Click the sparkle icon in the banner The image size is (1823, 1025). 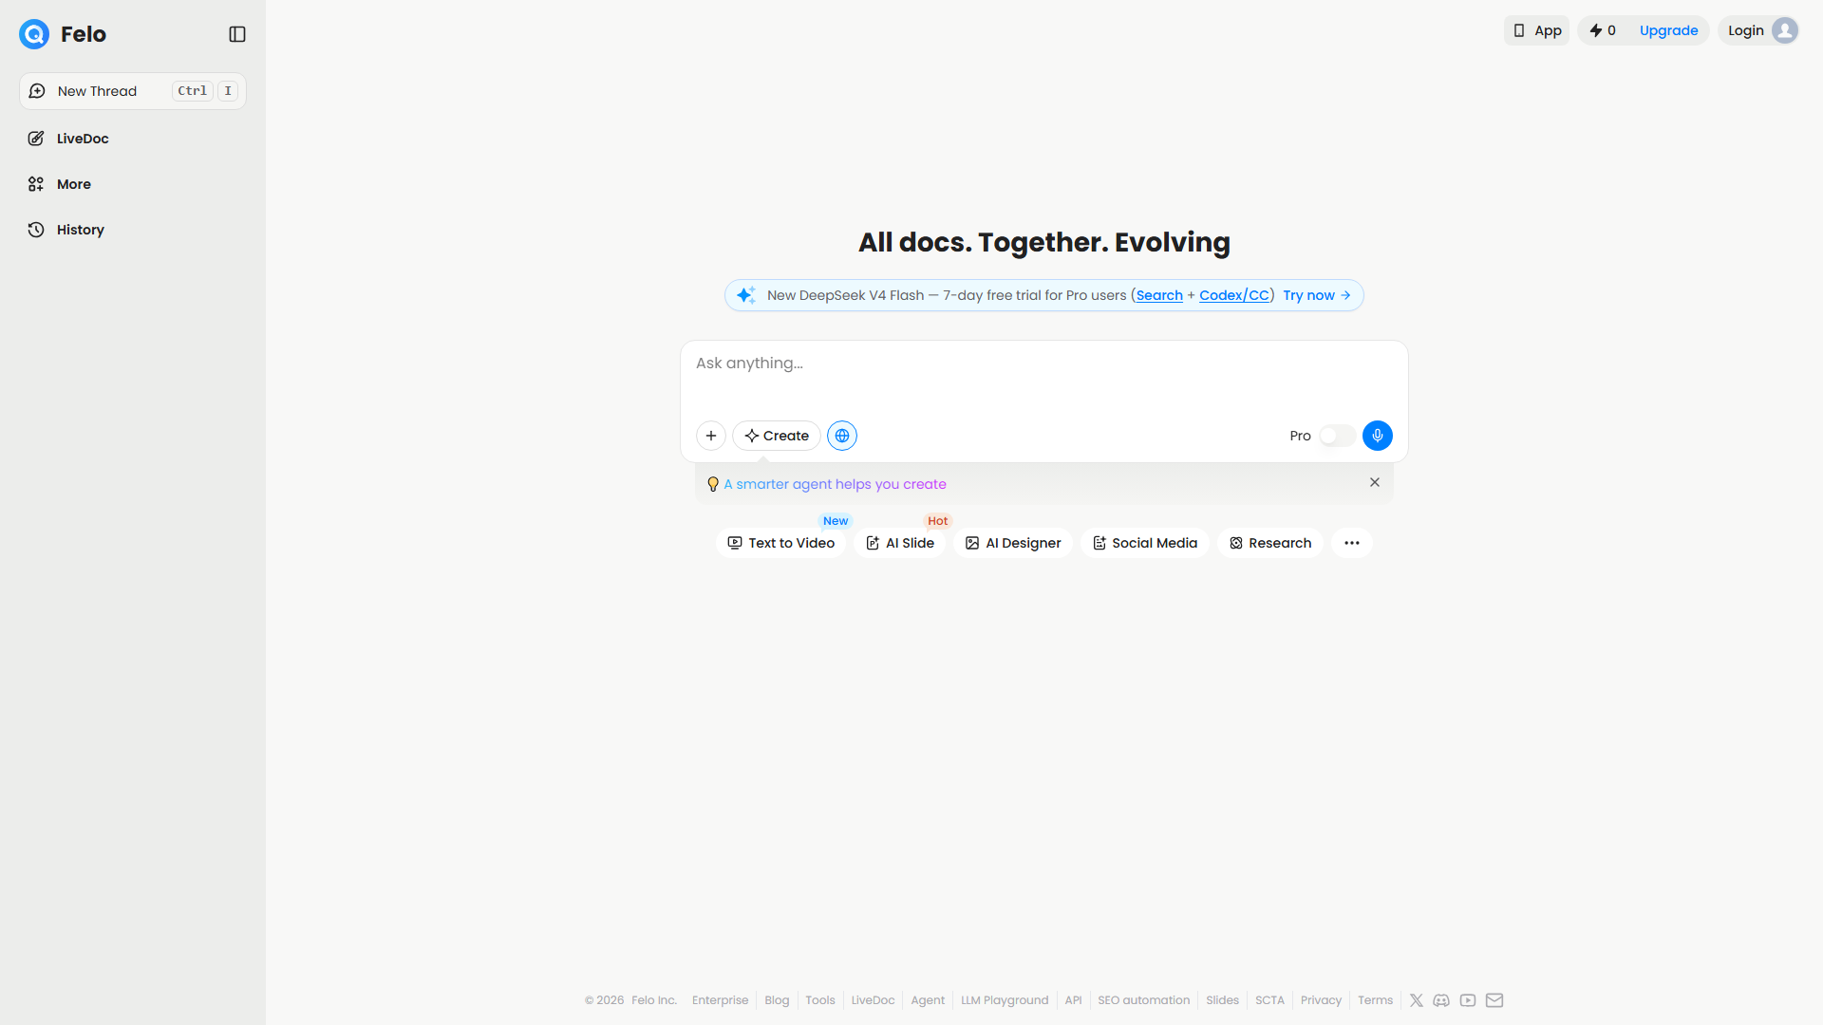coord(746,295)
